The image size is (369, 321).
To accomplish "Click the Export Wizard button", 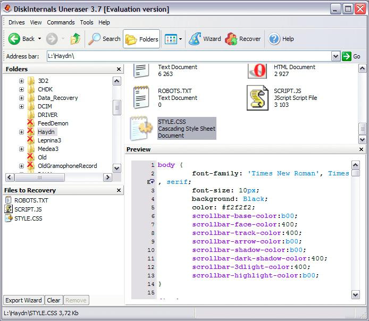I will 23,300.
